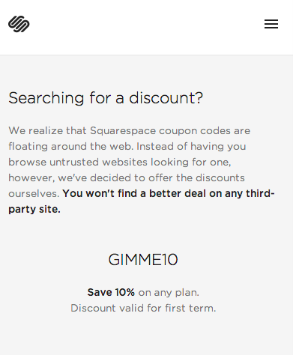Click the 'coupon codes' words in paragraph
Image resolution: width=293 pixels, height=355 pixels.
click(x=195, y=131)
